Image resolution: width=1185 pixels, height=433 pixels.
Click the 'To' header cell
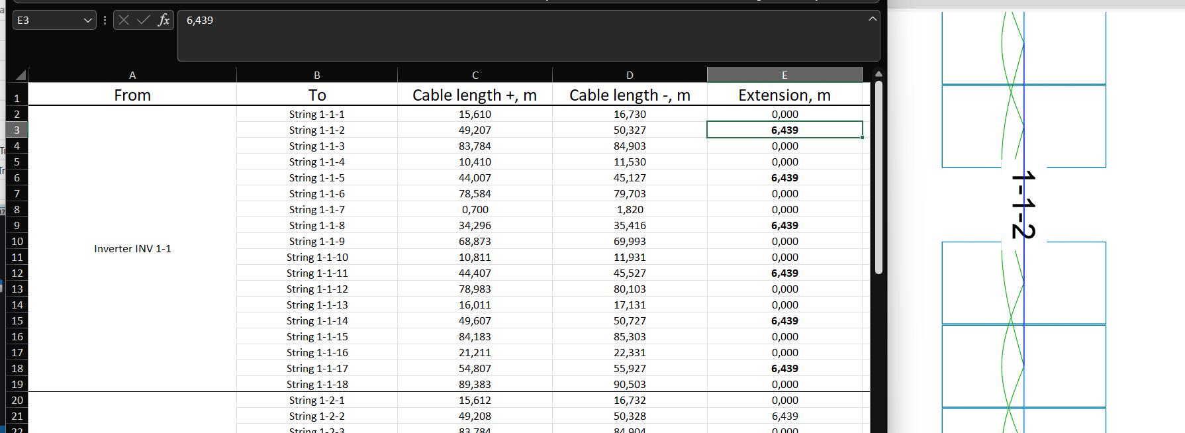317,95
